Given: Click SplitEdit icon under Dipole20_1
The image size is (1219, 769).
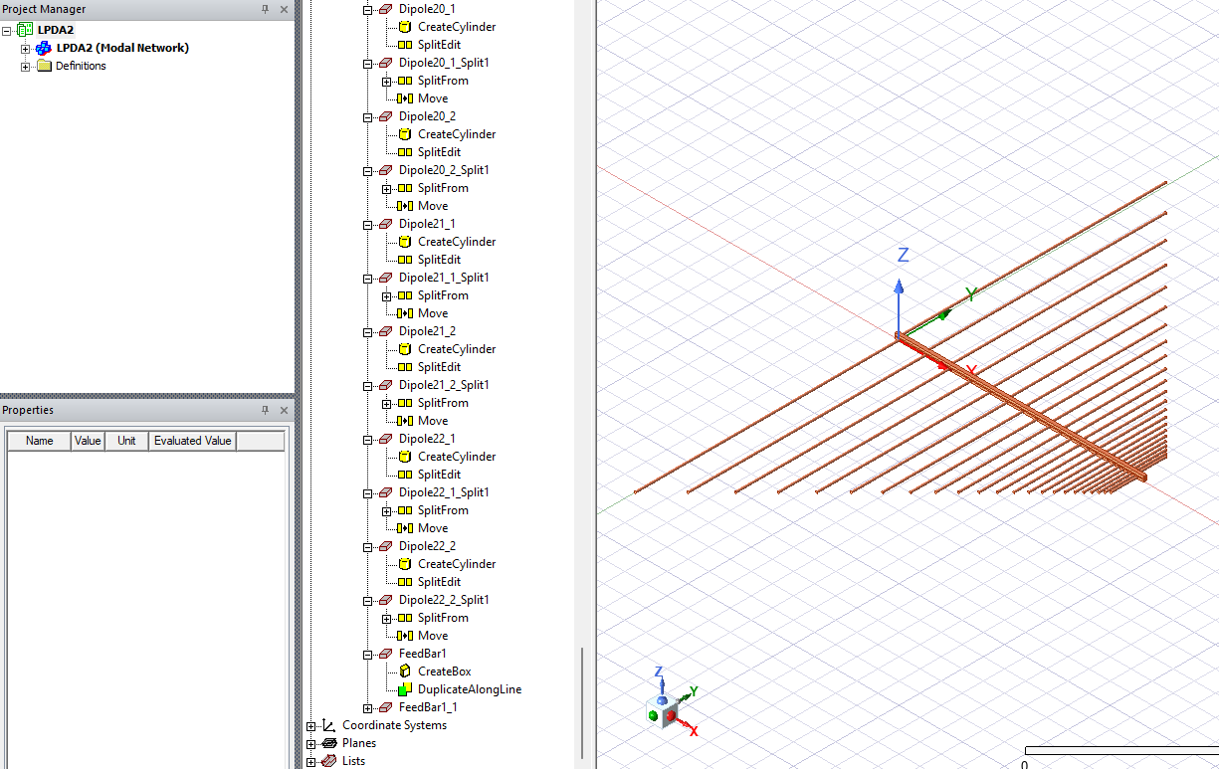Looking at the screenshot, I should [405, 45].
